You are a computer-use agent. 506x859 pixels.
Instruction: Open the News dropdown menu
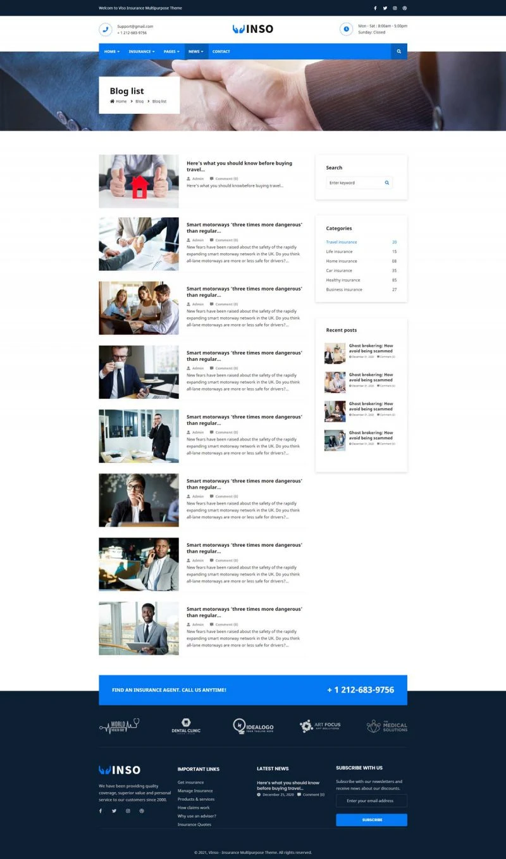tap(196, 51)
